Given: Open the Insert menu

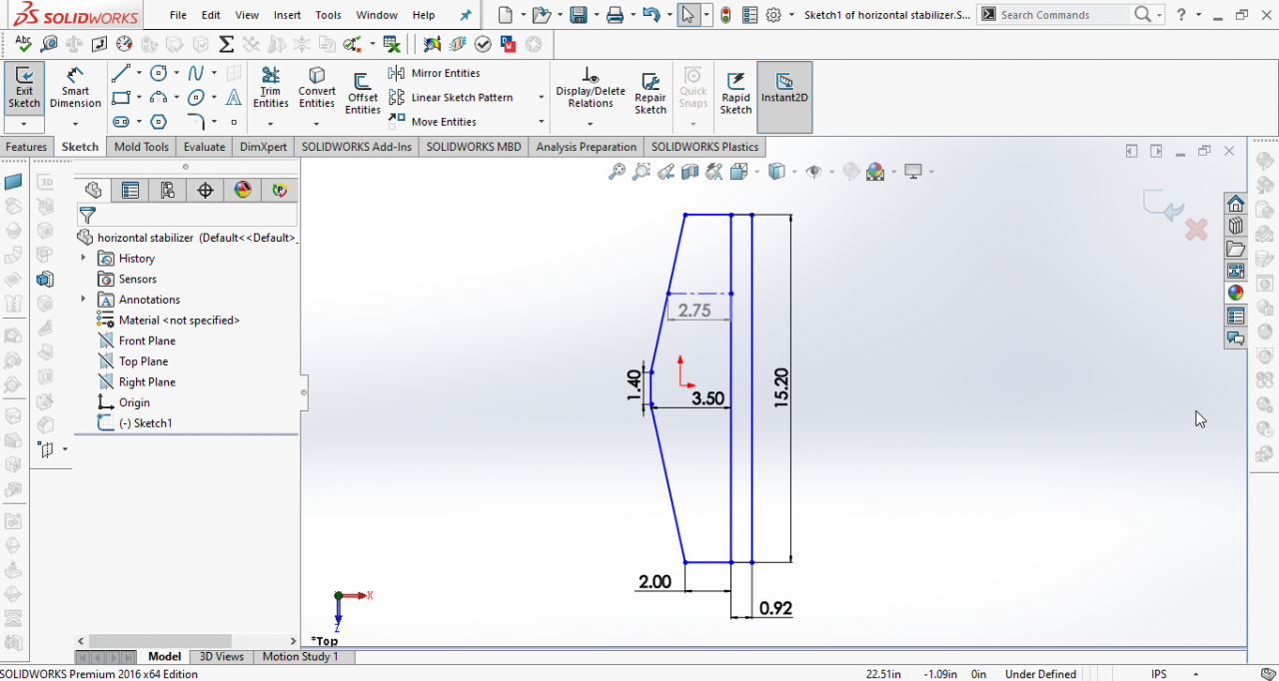Looking at the screenshot, I should point(287,15).
